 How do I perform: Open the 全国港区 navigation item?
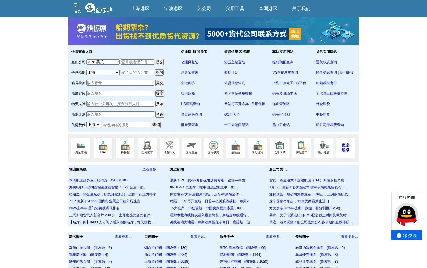tap(268, 9)
